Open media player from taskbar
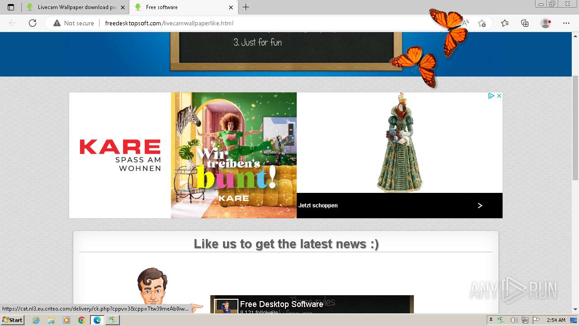579x326 pixels. pyautogui.click(x=66, y=320)
